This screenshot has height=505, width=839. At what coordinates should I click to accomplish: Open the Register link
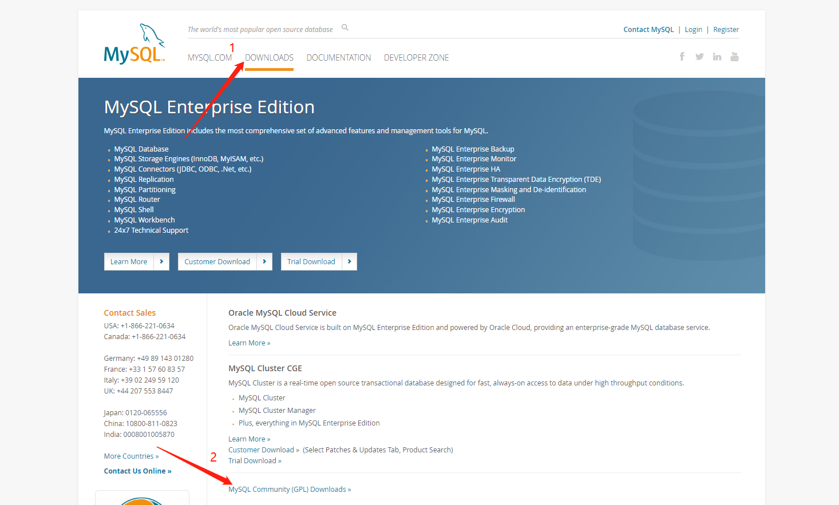tap(726, 30)
